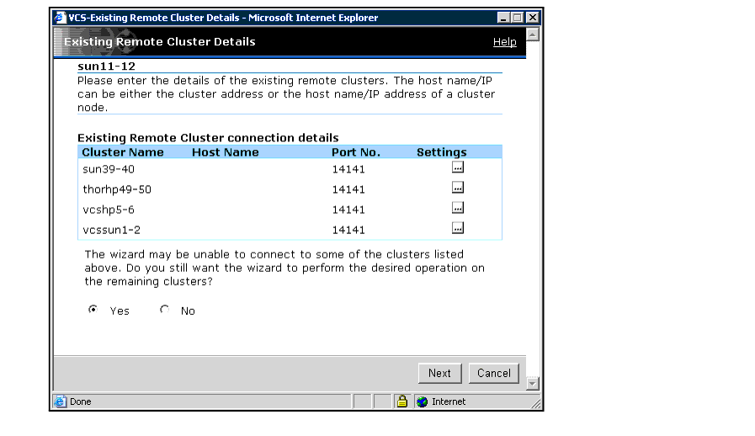Screen dimensions: 755x436
Task: Select the Yes radio button
Action: [93, 310]
